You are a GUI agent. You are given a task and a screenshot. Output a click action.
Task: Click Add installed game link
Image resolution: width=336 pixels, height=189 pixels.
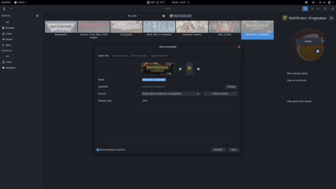297,73
